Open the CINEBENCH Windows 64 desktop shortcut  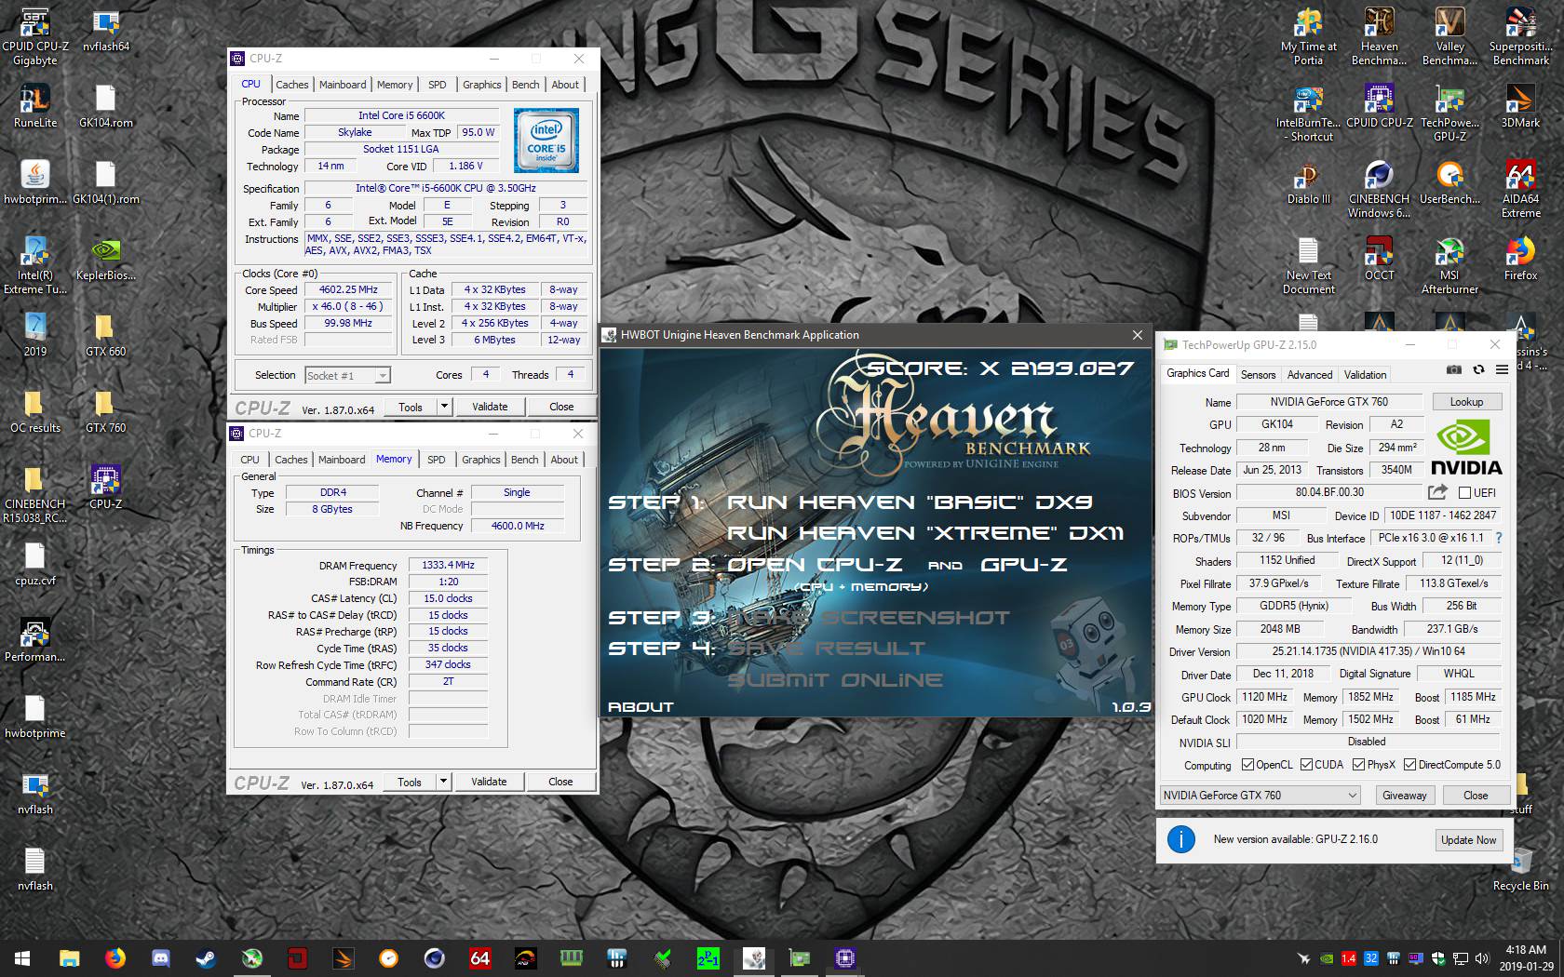(x=1379, y=190)
